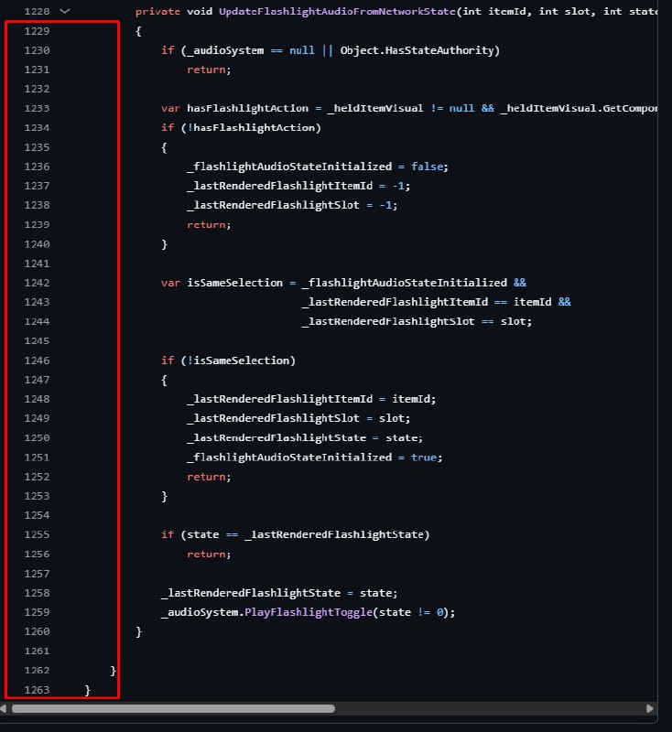Click the horizontal scrollbar right arrow
Image resolution: width=672 pixels, height=732 pixels.
tap(650, 708)
